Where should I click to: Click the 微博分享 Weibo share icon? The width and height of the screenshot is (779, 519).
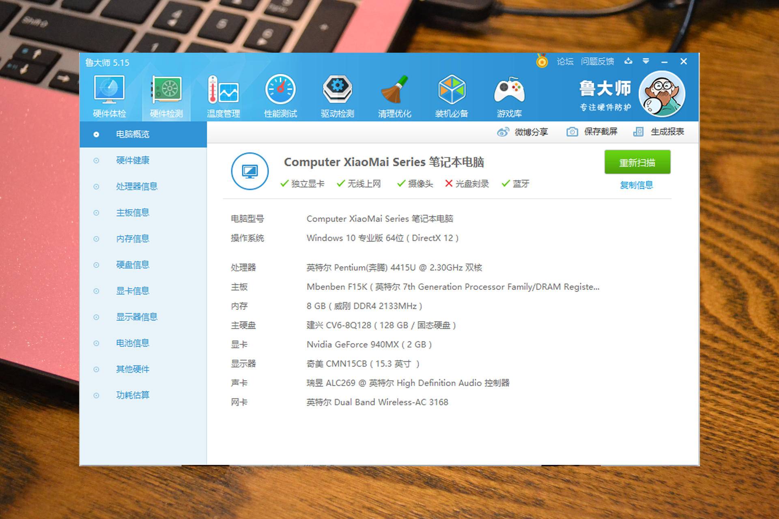pyautogui.click(x=503, y=132)
